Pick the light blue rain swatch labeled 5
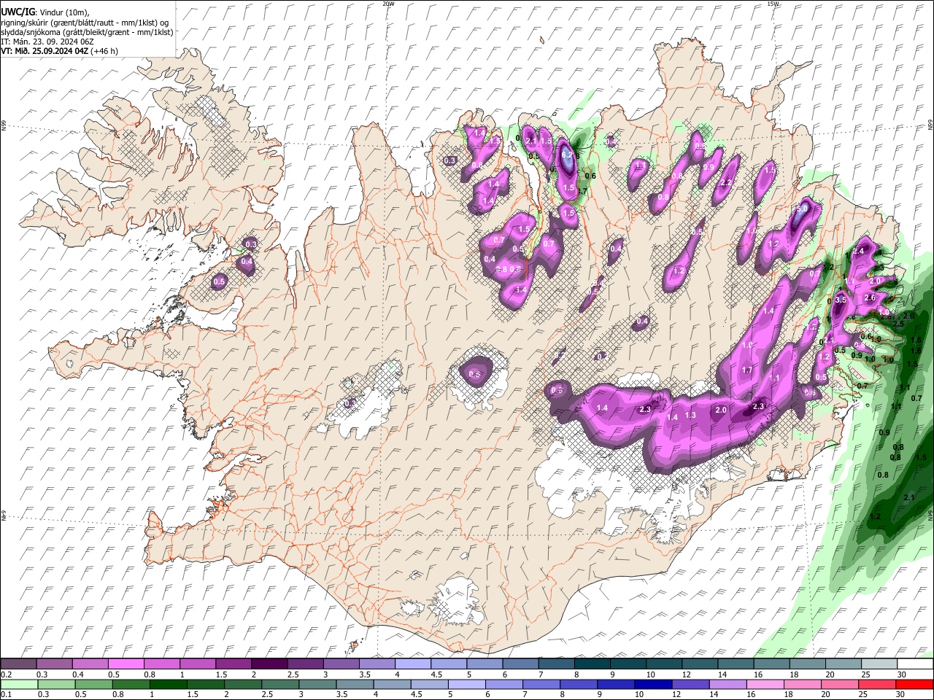The image size is (934, 700). [x=467, y=684]
